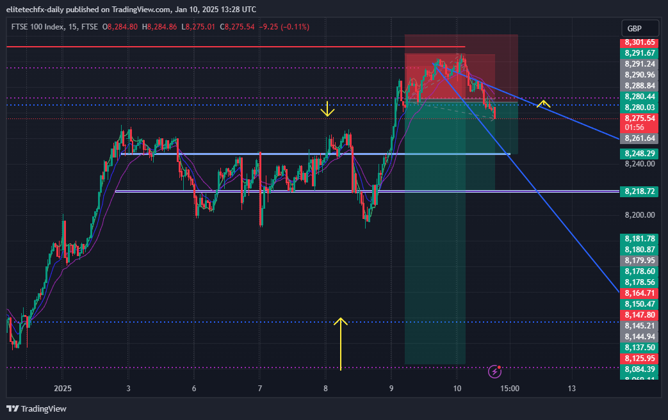Click the 8,301.65 price label
Image resolution: width=668 pixels, height=420 pixels.
(639, 42)
